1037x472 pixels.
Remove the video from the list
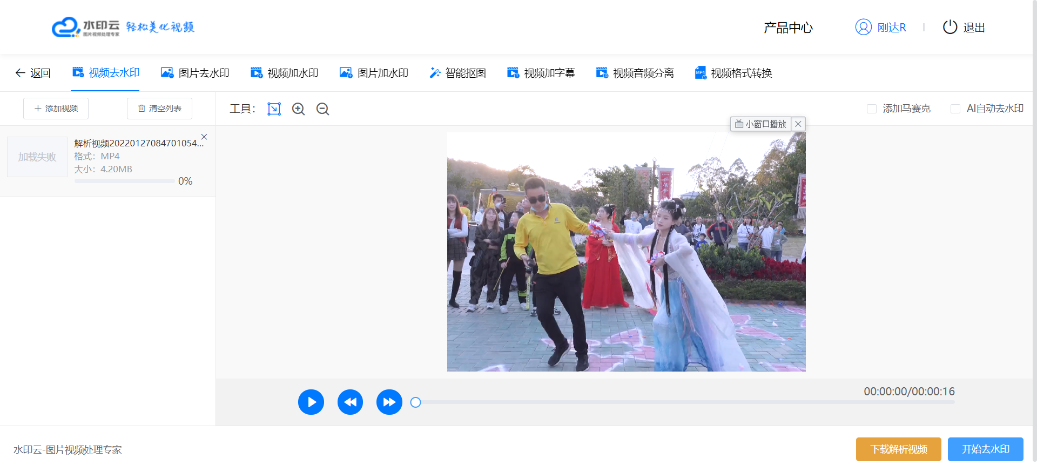point(204,137)
